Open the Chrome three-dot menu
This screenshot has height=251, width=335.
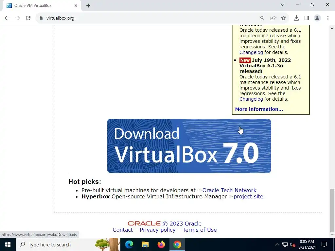[x=328, y=18]
